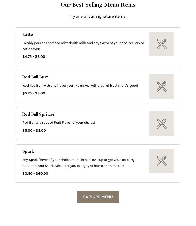This screenshot has height=226, width=196.
Task: Select the Red Bull Buzz card
Action: [x=98, y=87]
